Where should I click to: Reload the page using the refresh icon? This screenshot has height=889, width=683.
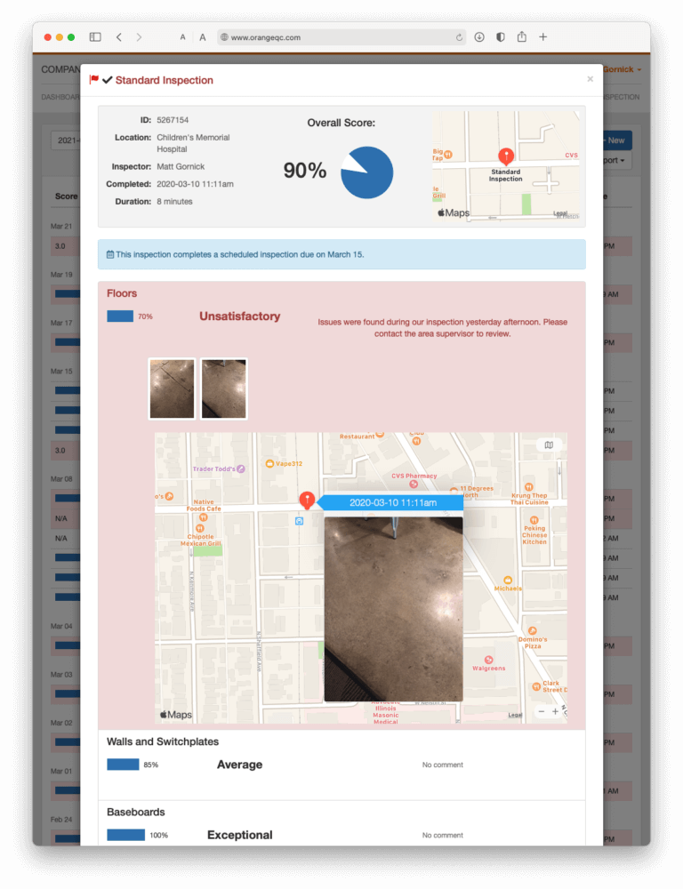[459, 37]
